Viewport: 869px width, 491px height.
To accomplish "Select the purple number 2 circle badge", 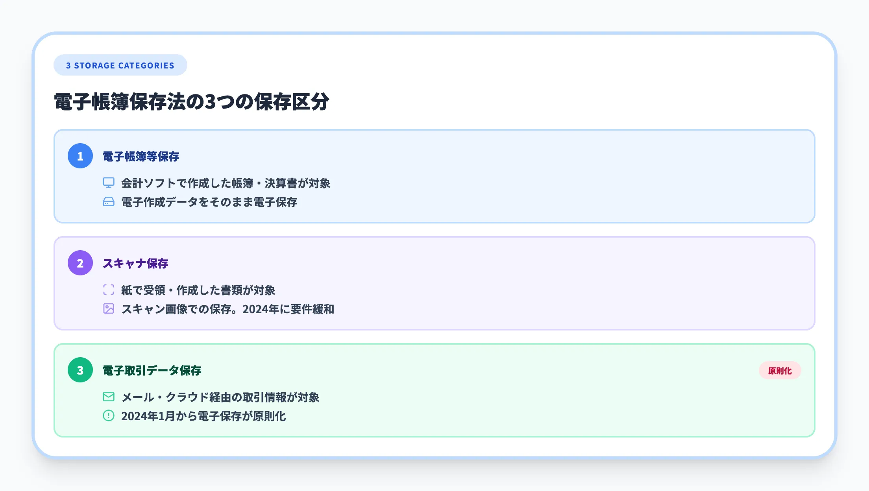I will (x=81, y=264).
